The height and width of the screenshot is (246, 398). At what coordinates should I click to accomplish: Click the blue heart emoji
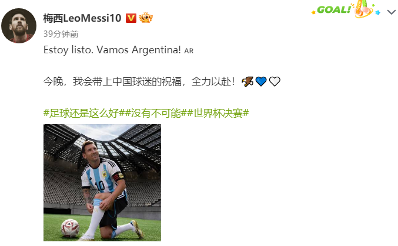(261, 81)
